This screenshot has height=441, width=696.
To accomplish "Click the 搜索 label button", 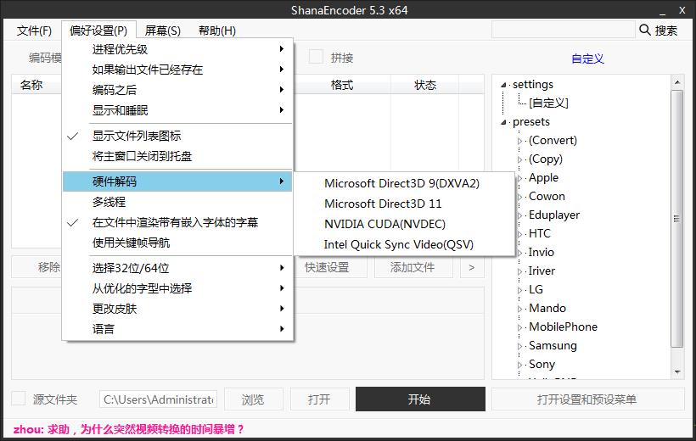I will pyautogui.click(x=666, y=31).
